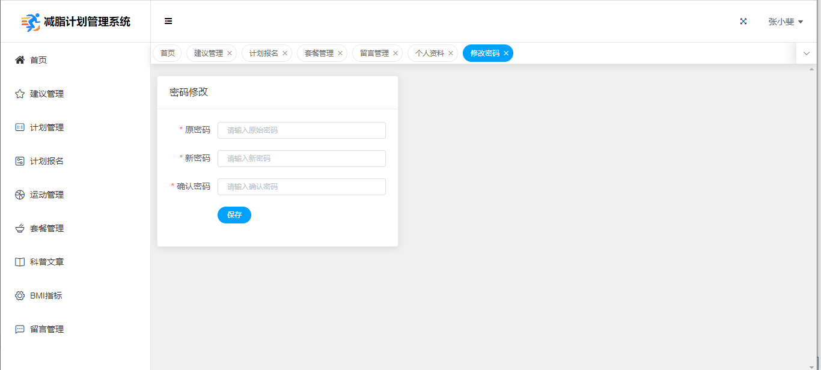The height and width of the screenshot is (370, 821).
Task: Open 运动管理 in the sidebar
Action: pos(75,195)
